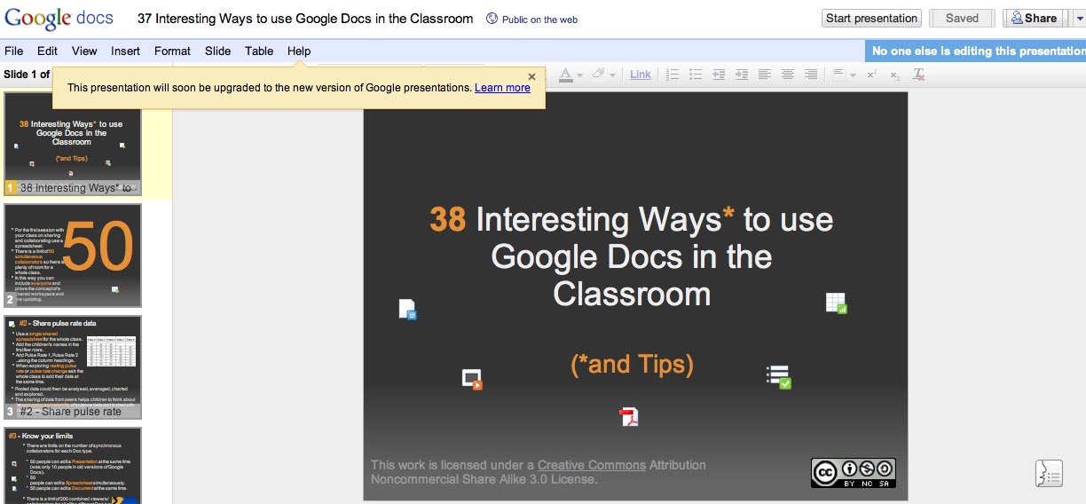Click the Share button
Image resolution: width=1086 pixels, height=504 pixels.
pos(1035,18)
